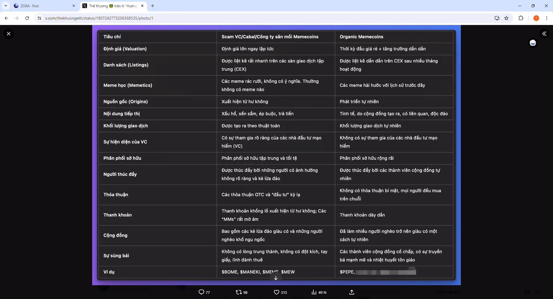
Task: Open view analytics bar chart icon
Action: [x=314, y=292]
